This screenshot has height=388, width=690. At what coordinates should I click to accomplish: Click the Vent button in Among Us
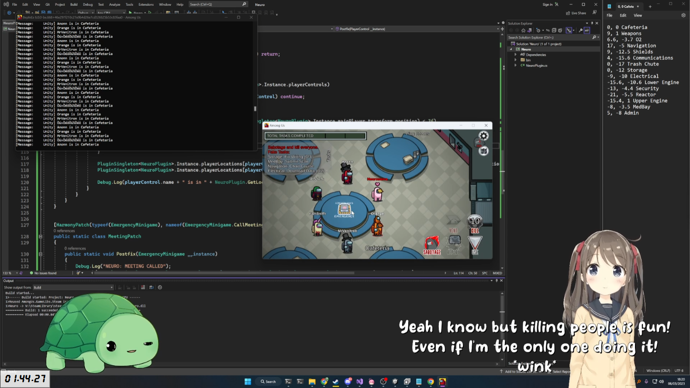(x=453, y=225)
